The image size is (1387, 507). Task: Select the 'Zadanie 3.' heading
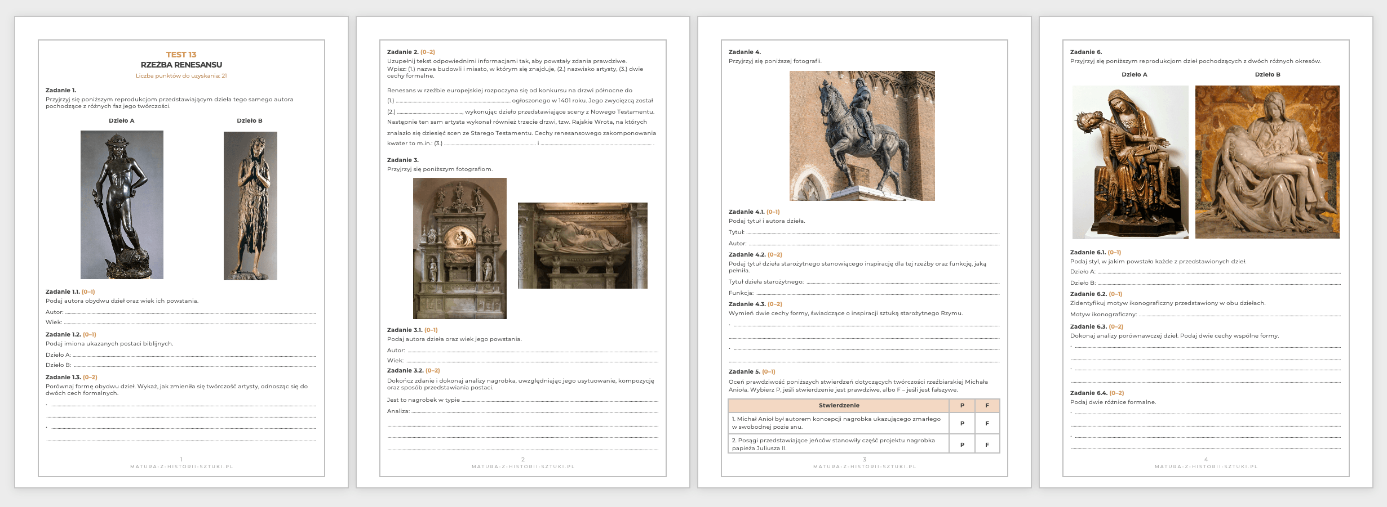click(403, 160)
